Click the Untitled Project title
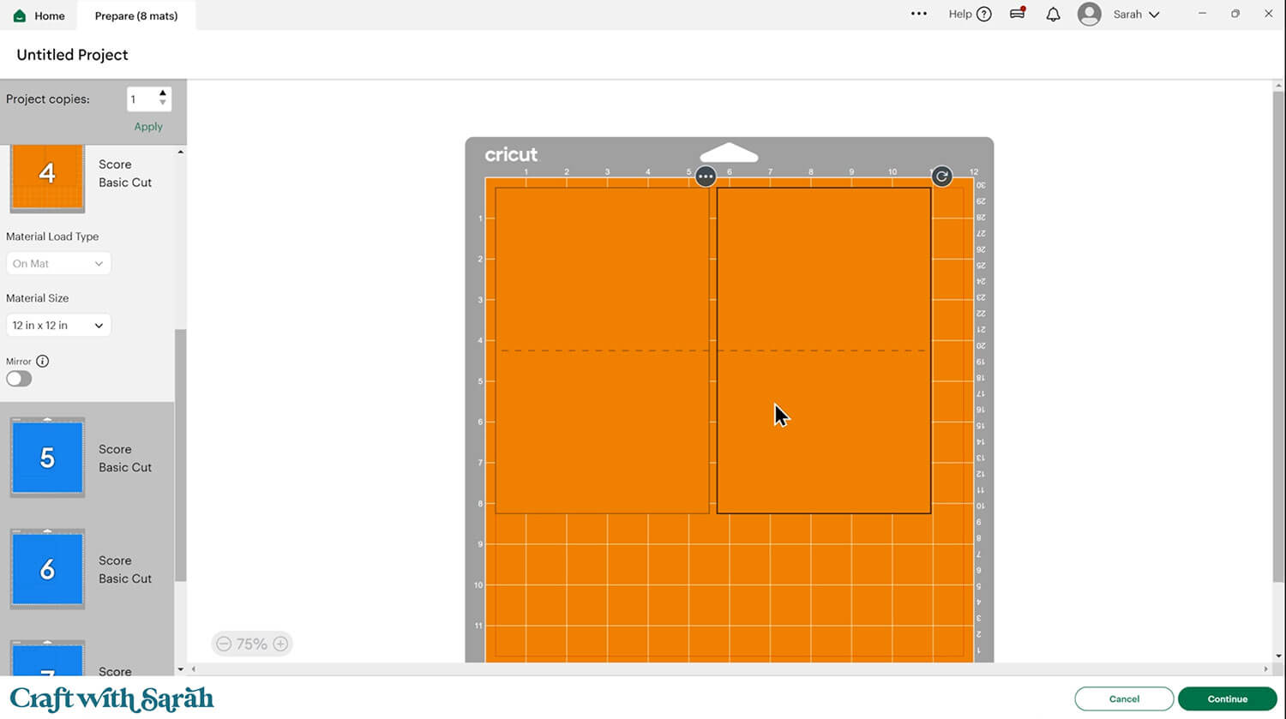This screenshot has height=719, width=1286. (x=73, y=55)
